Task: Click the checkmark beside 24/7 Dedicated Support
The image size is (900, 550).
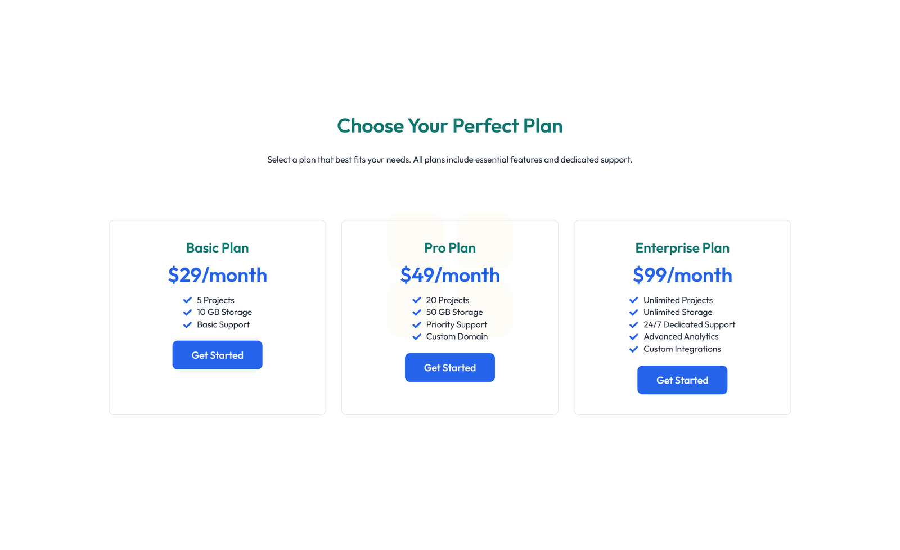Action: click(x=633, y=324)
